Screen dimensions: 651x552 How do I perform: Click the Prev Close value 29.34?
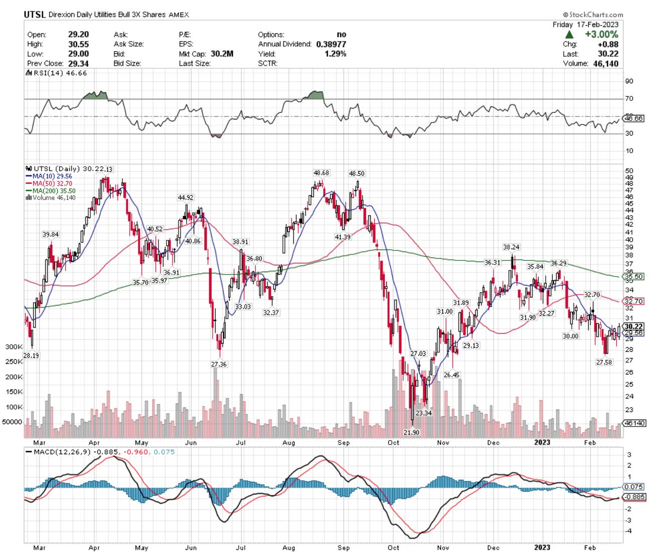(x=79, y=63)
